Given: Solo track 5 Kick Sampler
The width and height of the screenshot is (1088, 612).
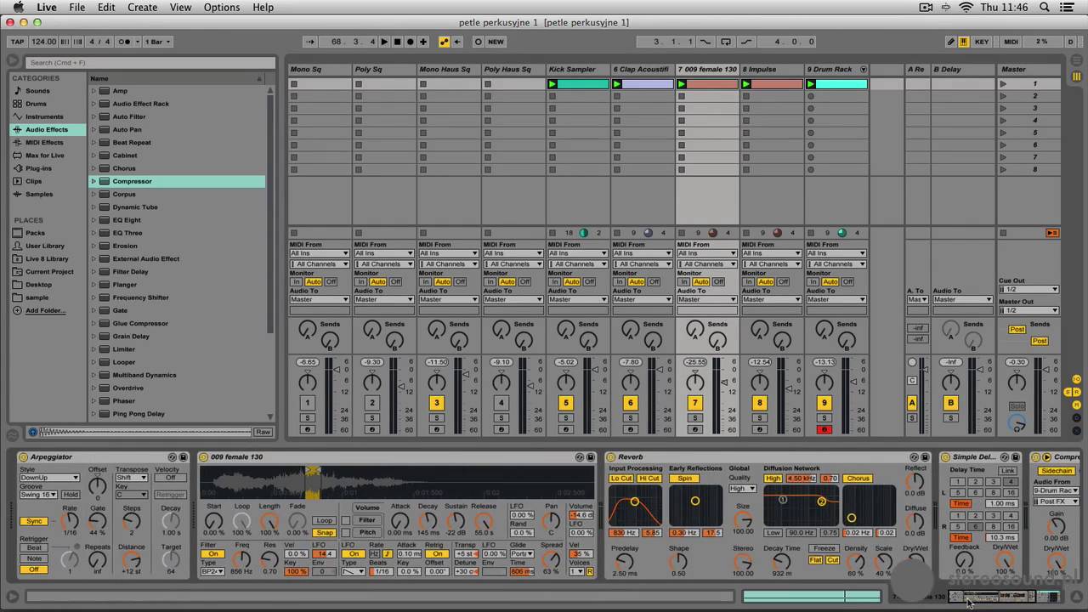Looking at the screenshot, I should (565, 418).
